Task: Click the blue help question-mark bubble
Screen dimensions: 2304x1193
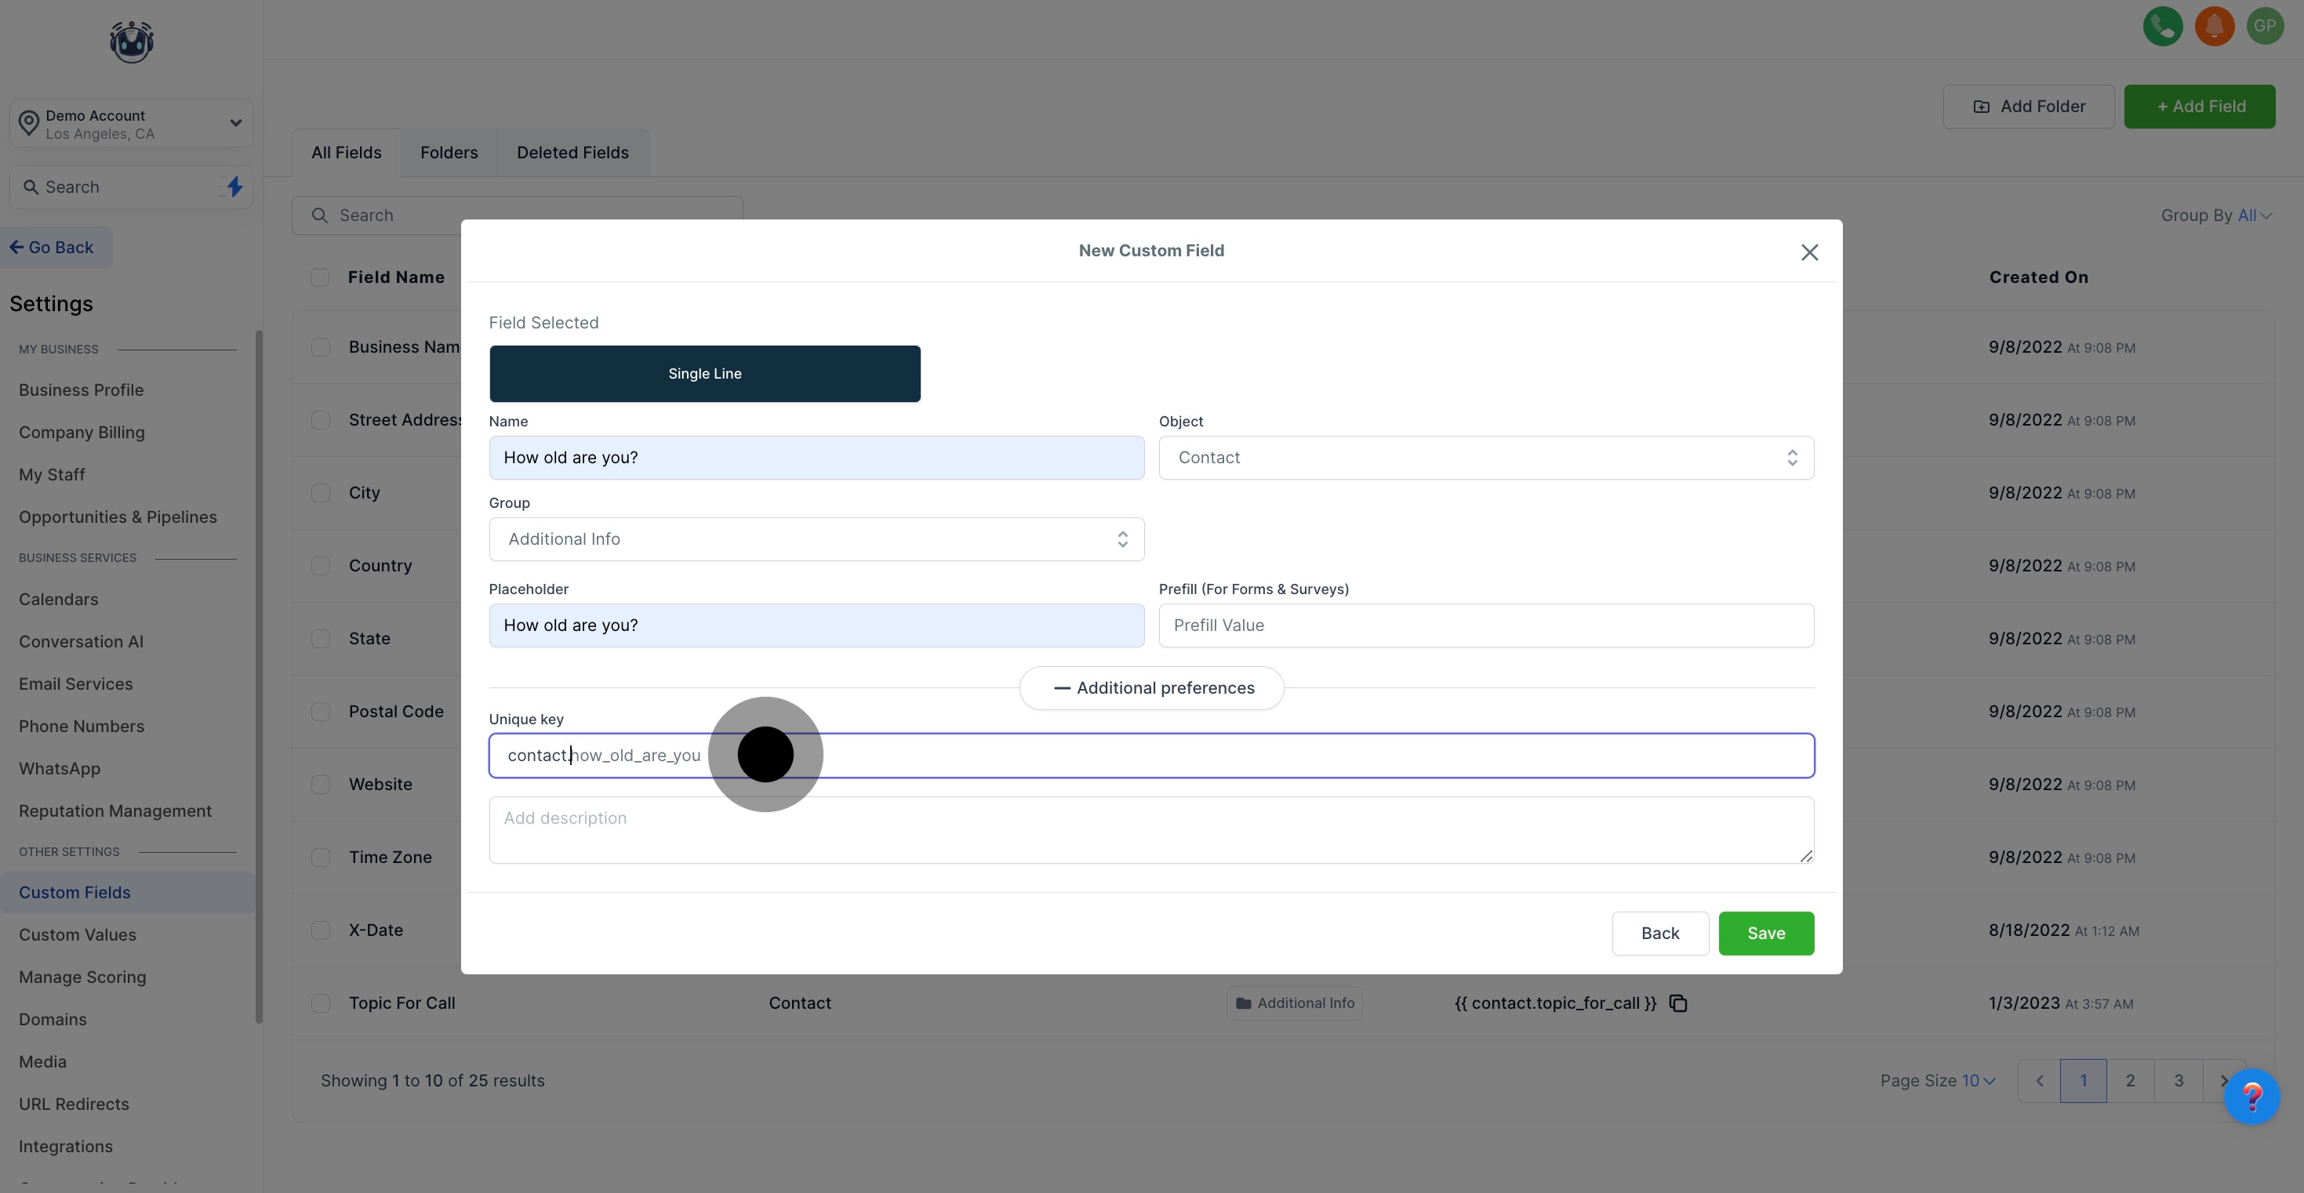Action: click(2251, 1097)
